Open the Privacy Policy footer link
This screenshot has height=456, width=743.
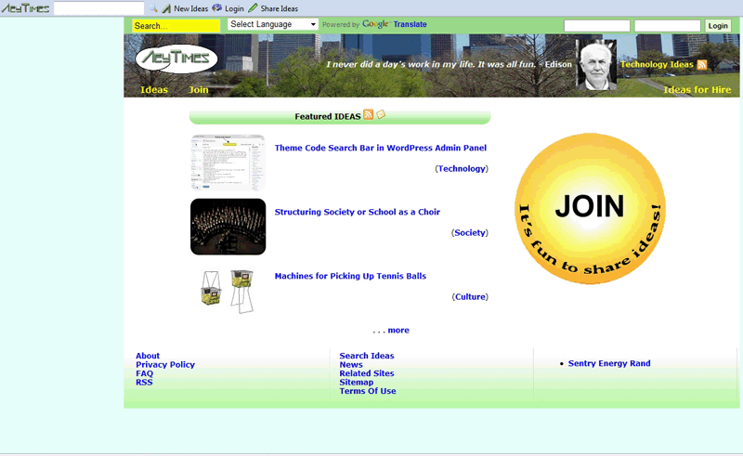[165, 364]
